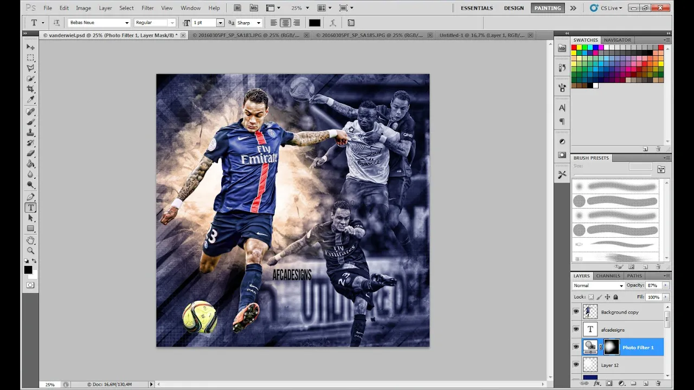Viewport: 694px width, 390px height.
Task: Click the text color swatch in options bar
Action: (x=314, y=23)
